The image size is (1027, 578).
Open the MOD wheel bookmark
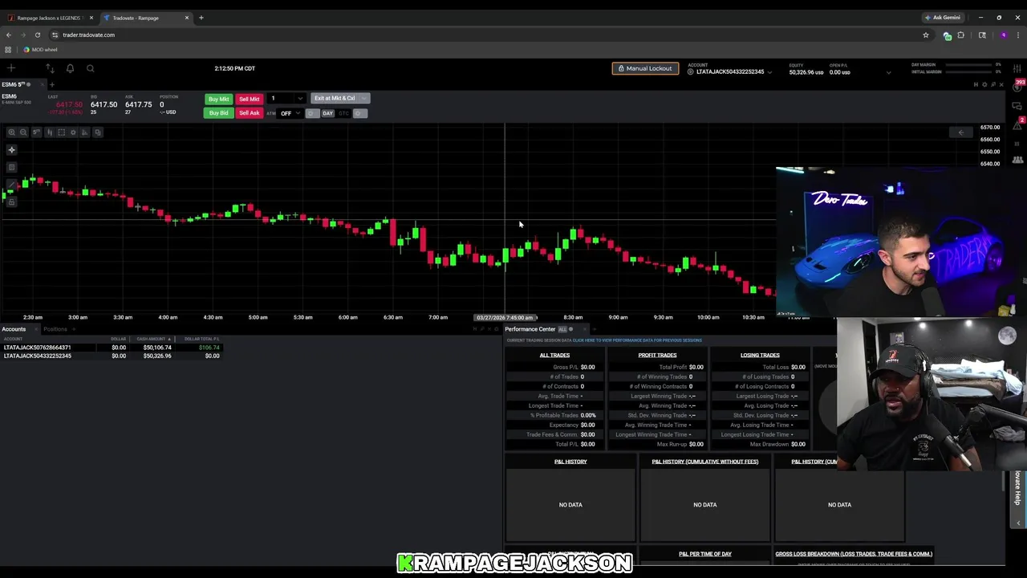tap(40, 50)
